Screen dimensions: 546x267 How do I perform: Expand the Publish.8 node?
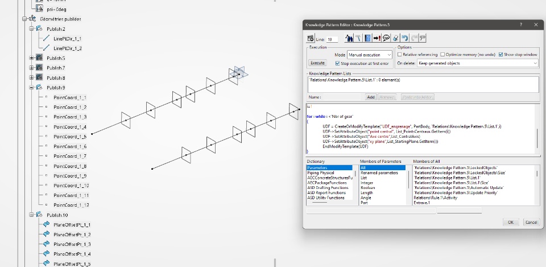[x=31, y=78]
